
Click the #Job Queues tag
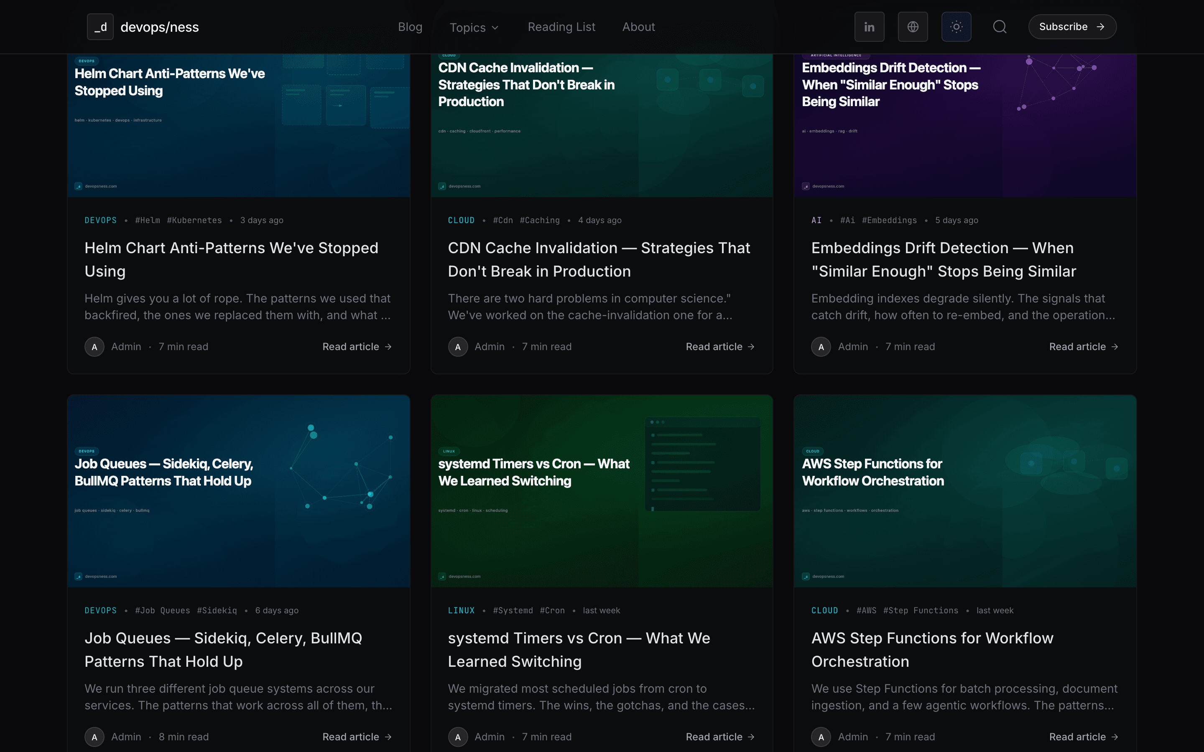click(x=163, y=611)
